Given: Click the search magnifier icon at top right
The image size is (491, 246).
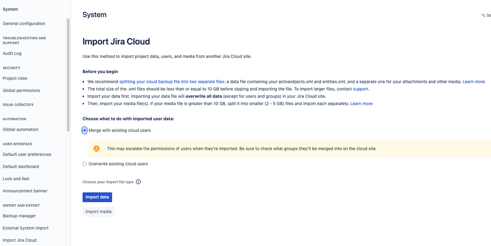Looking at the screenshot, I should (x=483, y=15).
